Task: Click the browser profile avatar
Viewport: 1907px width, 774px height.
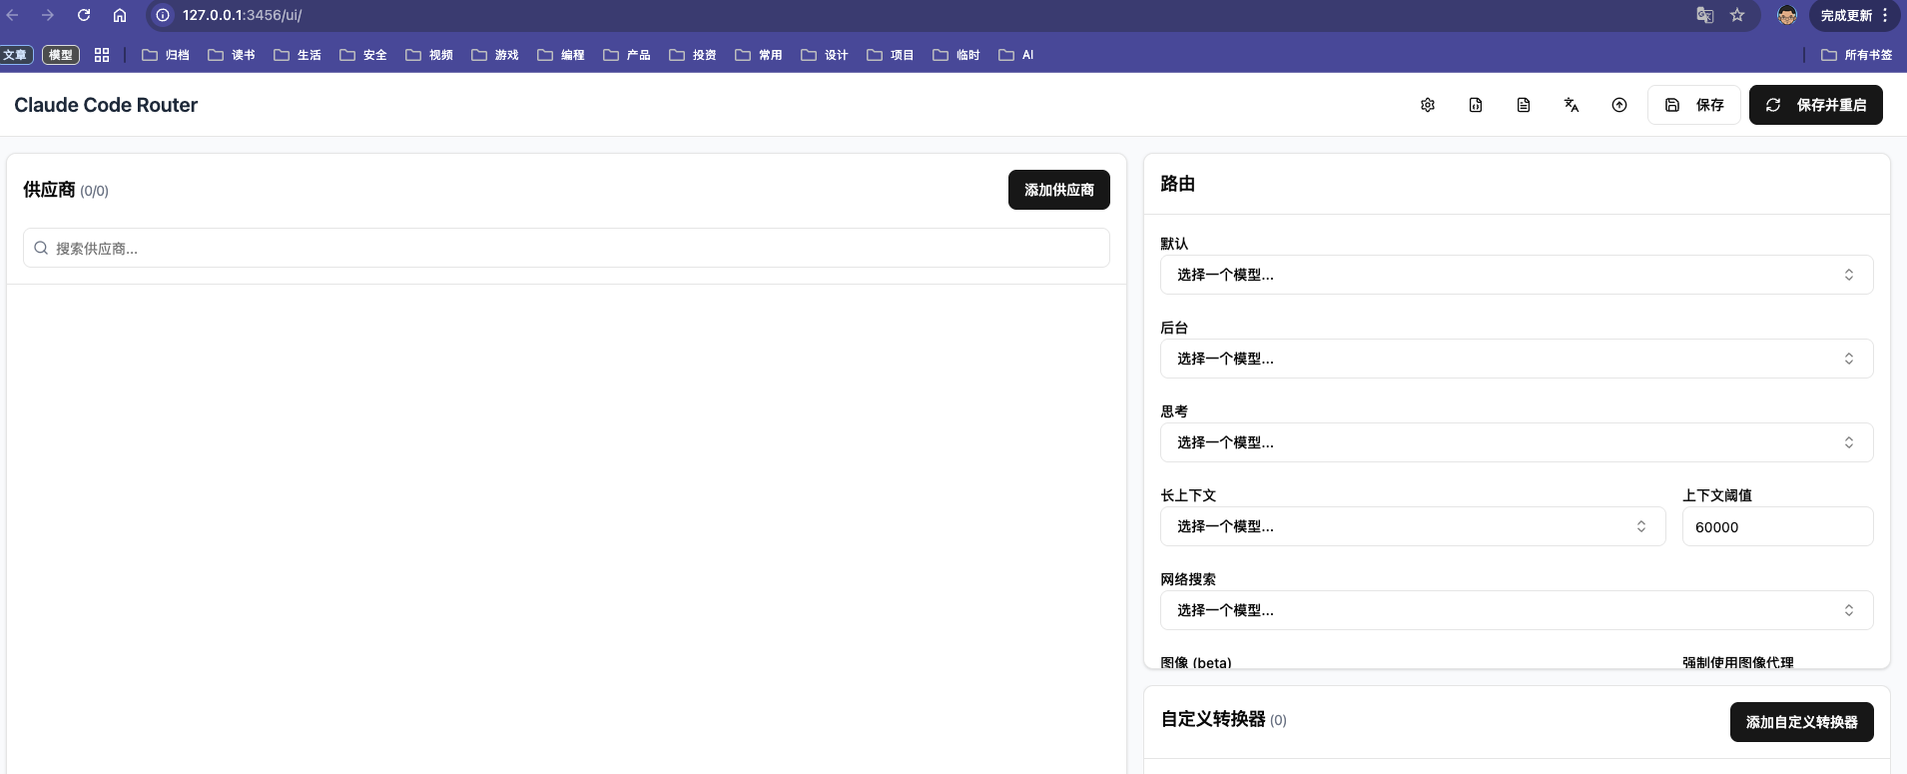Action: 1787,15
